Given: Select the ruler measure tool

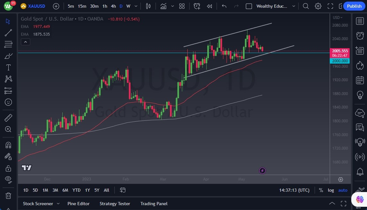Looking at the screenshot, I should click(8, 118).
